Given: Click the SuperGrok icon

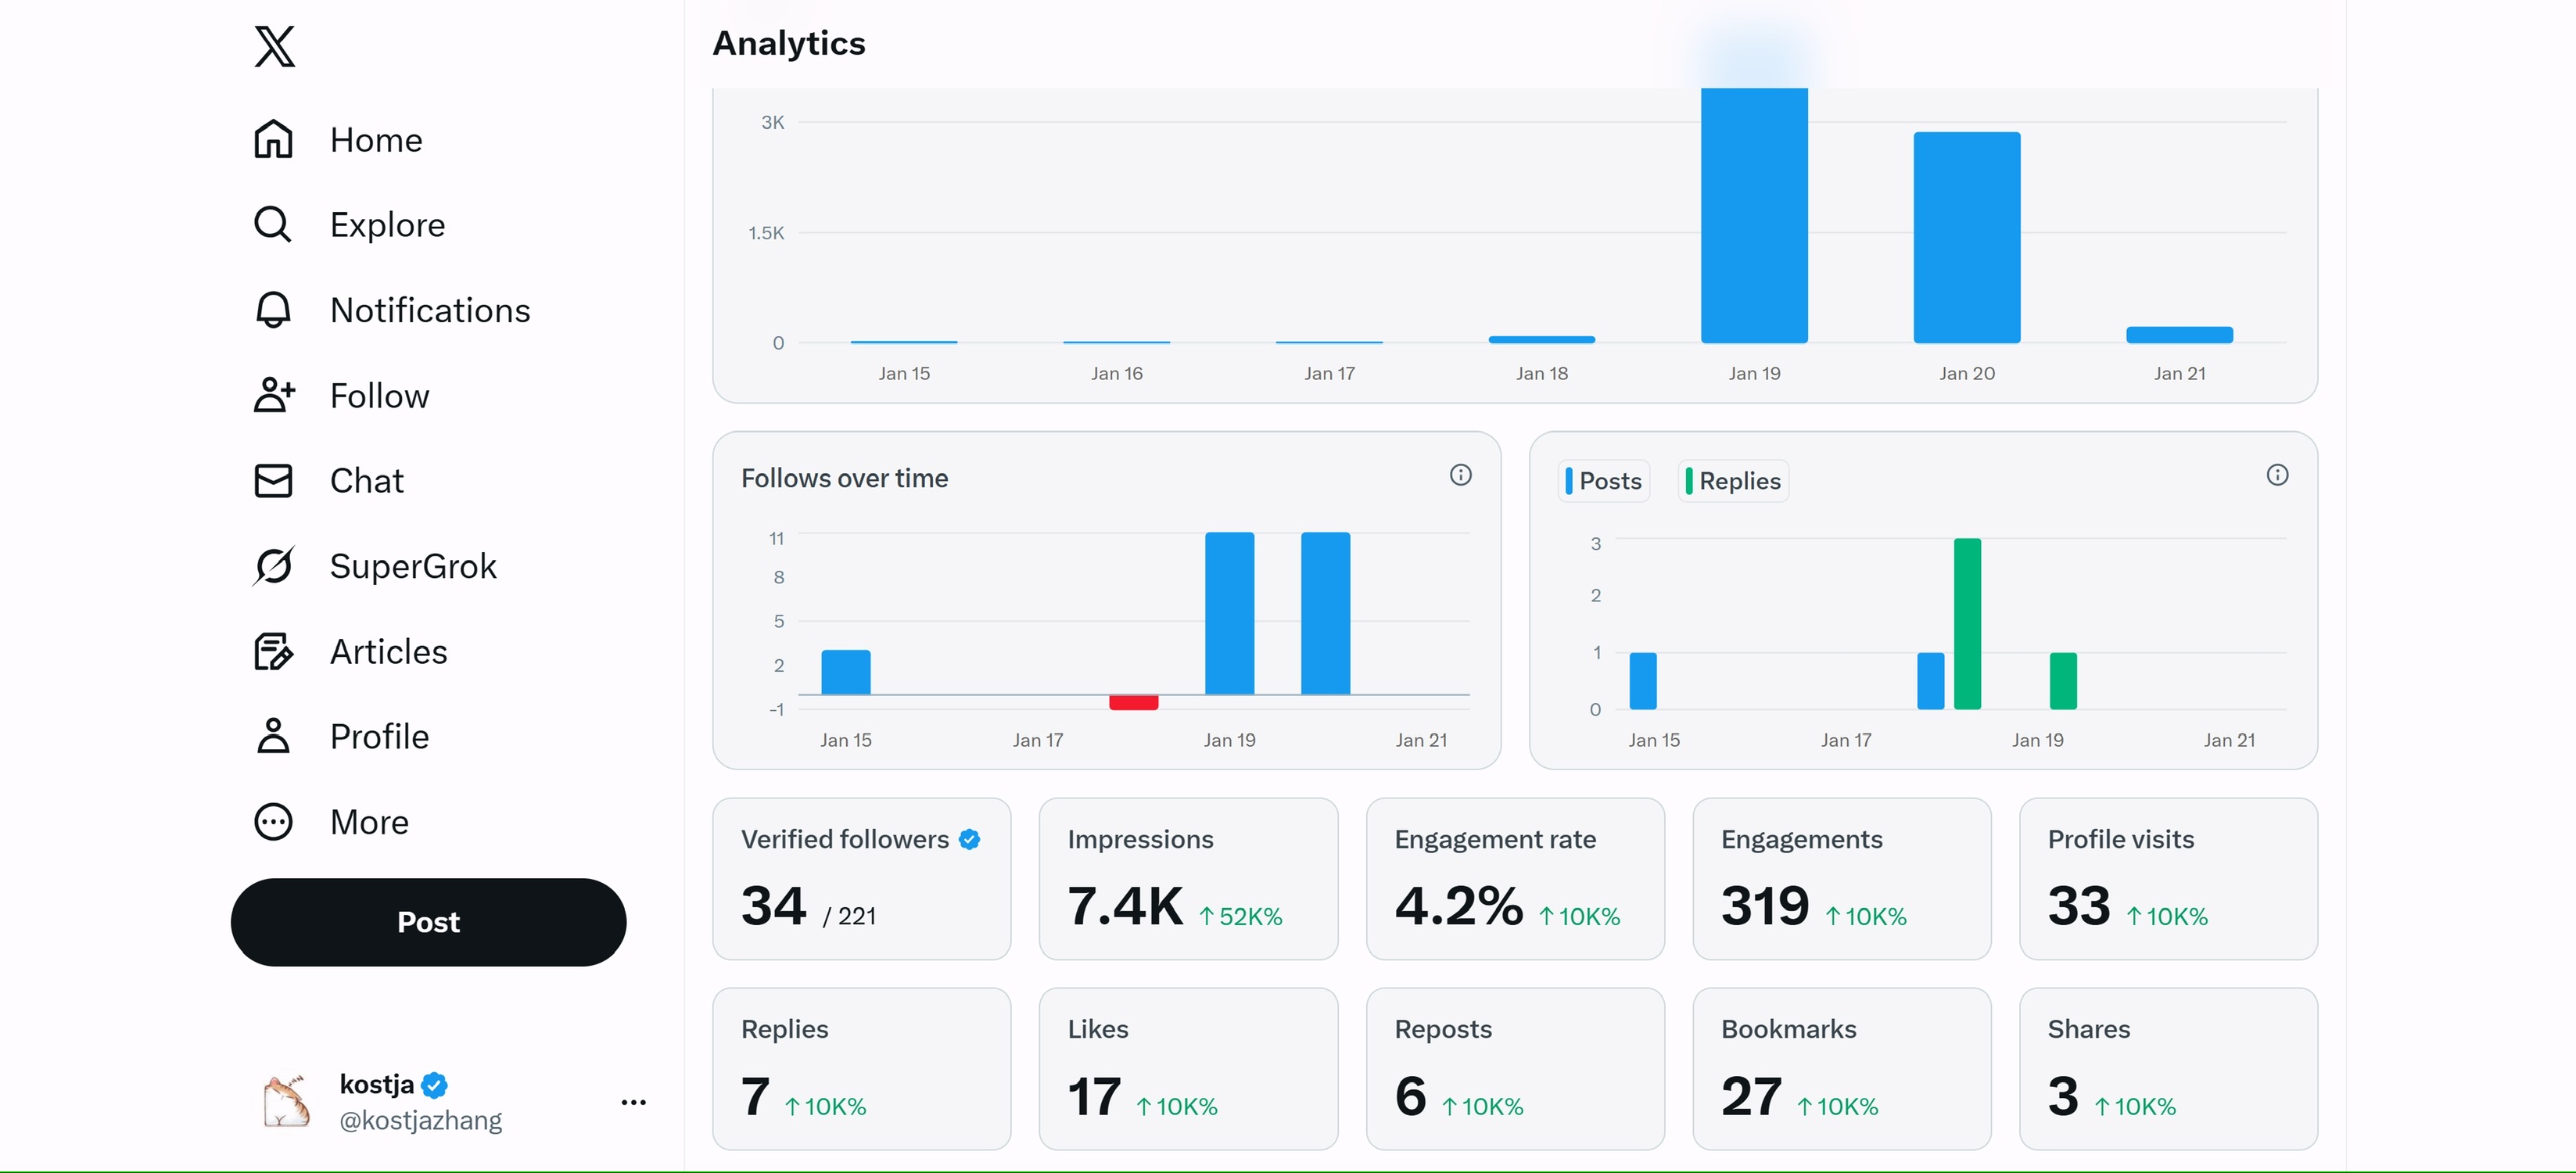Looking at the screenshot, I should 273,566.
